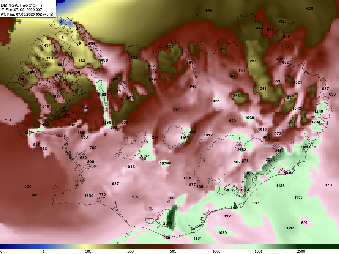
Task: Click the map value 1066
Action: (x=103, y=60)
